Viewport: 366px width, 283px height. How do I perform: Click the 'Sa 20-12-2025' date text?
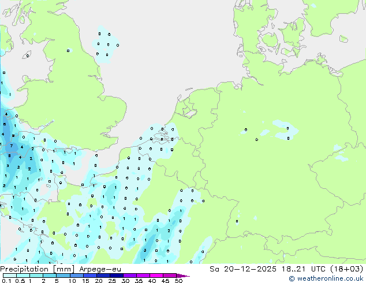(x=243, y=269)
